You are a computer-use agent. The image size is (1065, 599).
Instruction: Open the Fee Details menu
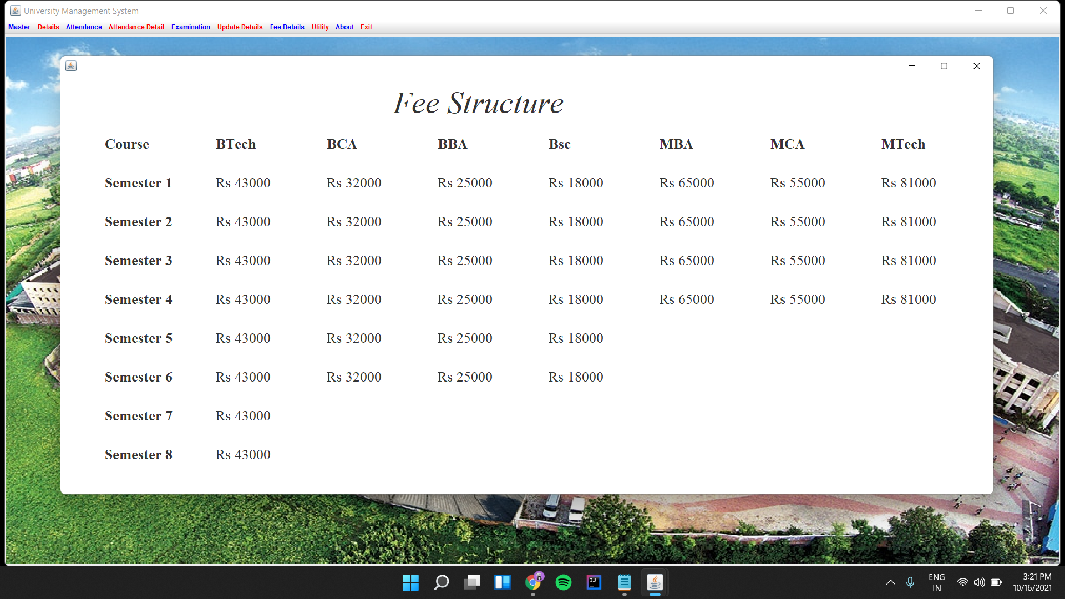(x=287, y=27)
